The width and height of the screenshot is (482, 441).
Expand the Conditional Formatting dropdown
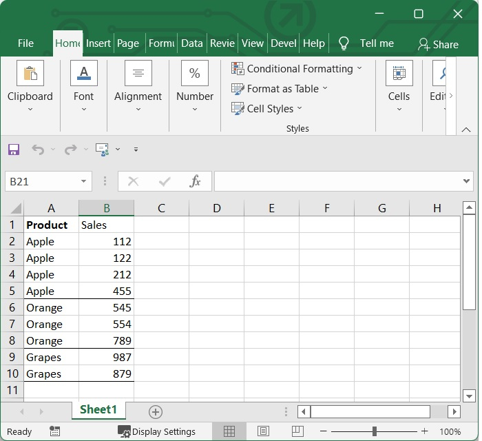tap(359, 69)
